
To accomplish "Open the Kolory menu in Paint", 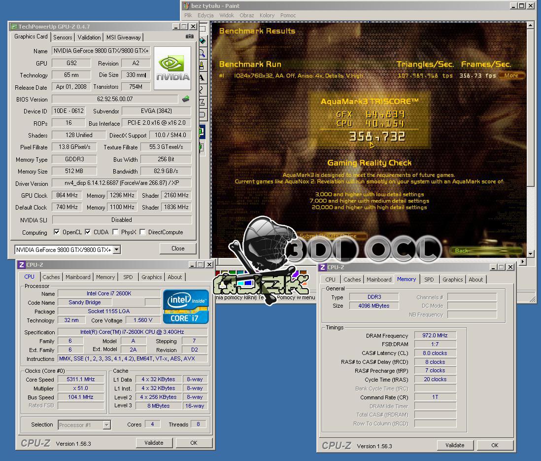I will pyautogui.click(x=267, y=15).
